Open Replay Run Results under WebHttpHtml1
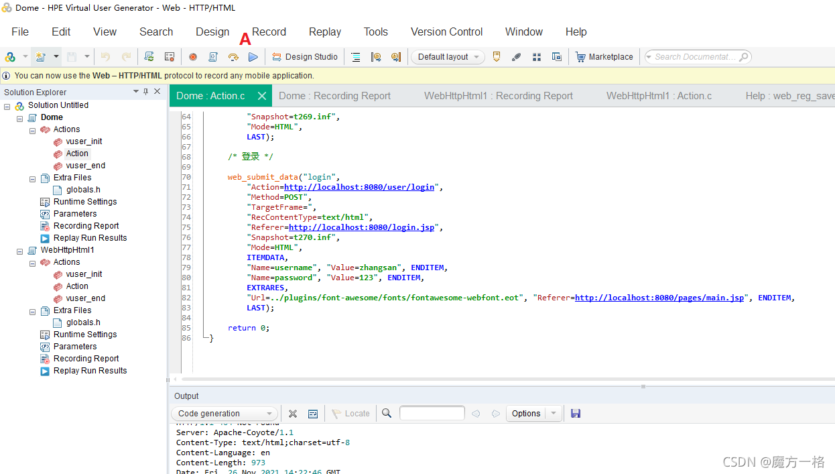 (90, 371)
